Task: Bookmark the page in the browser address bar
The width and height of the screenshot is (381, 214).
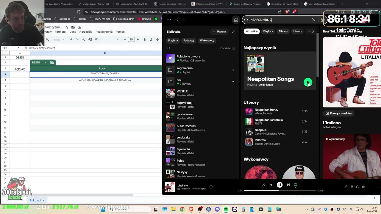Action: pos(79,12)
